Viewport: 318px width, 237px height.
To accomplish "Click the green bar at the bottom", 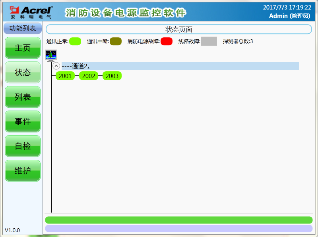I will (x=178, y=220).
